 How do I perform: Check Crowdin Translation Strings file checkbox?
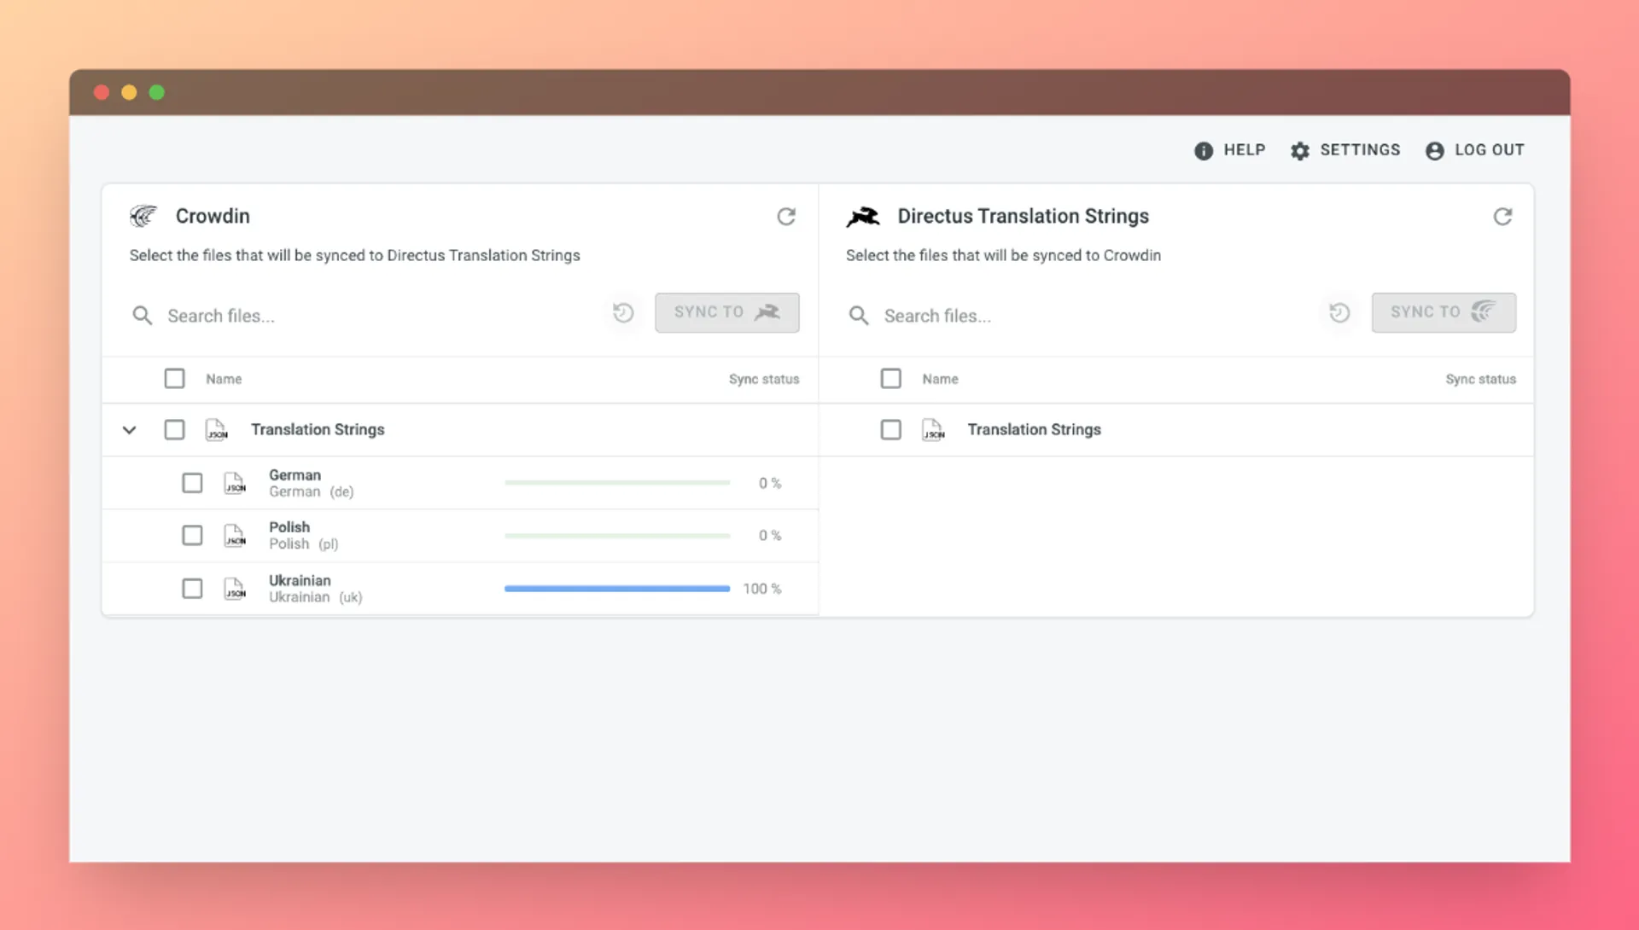coord(174,430)
